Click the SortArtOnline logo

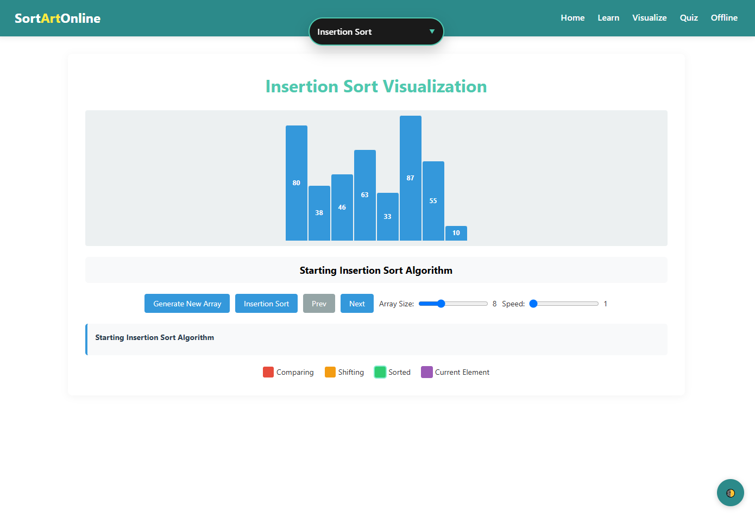point(58,18)
